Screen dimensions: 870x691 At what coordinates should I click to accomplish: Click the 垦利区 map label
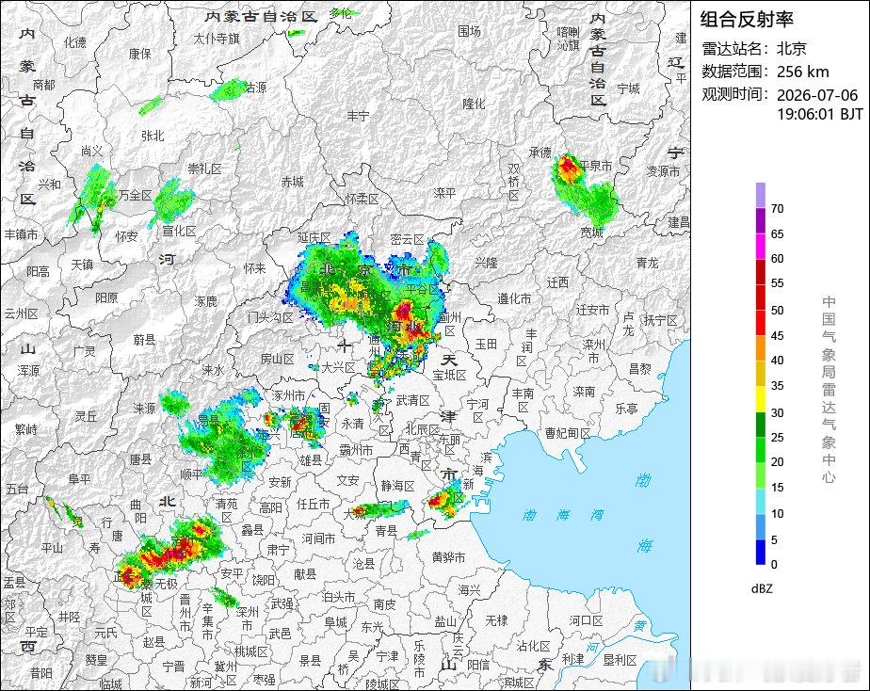point(620,660)
